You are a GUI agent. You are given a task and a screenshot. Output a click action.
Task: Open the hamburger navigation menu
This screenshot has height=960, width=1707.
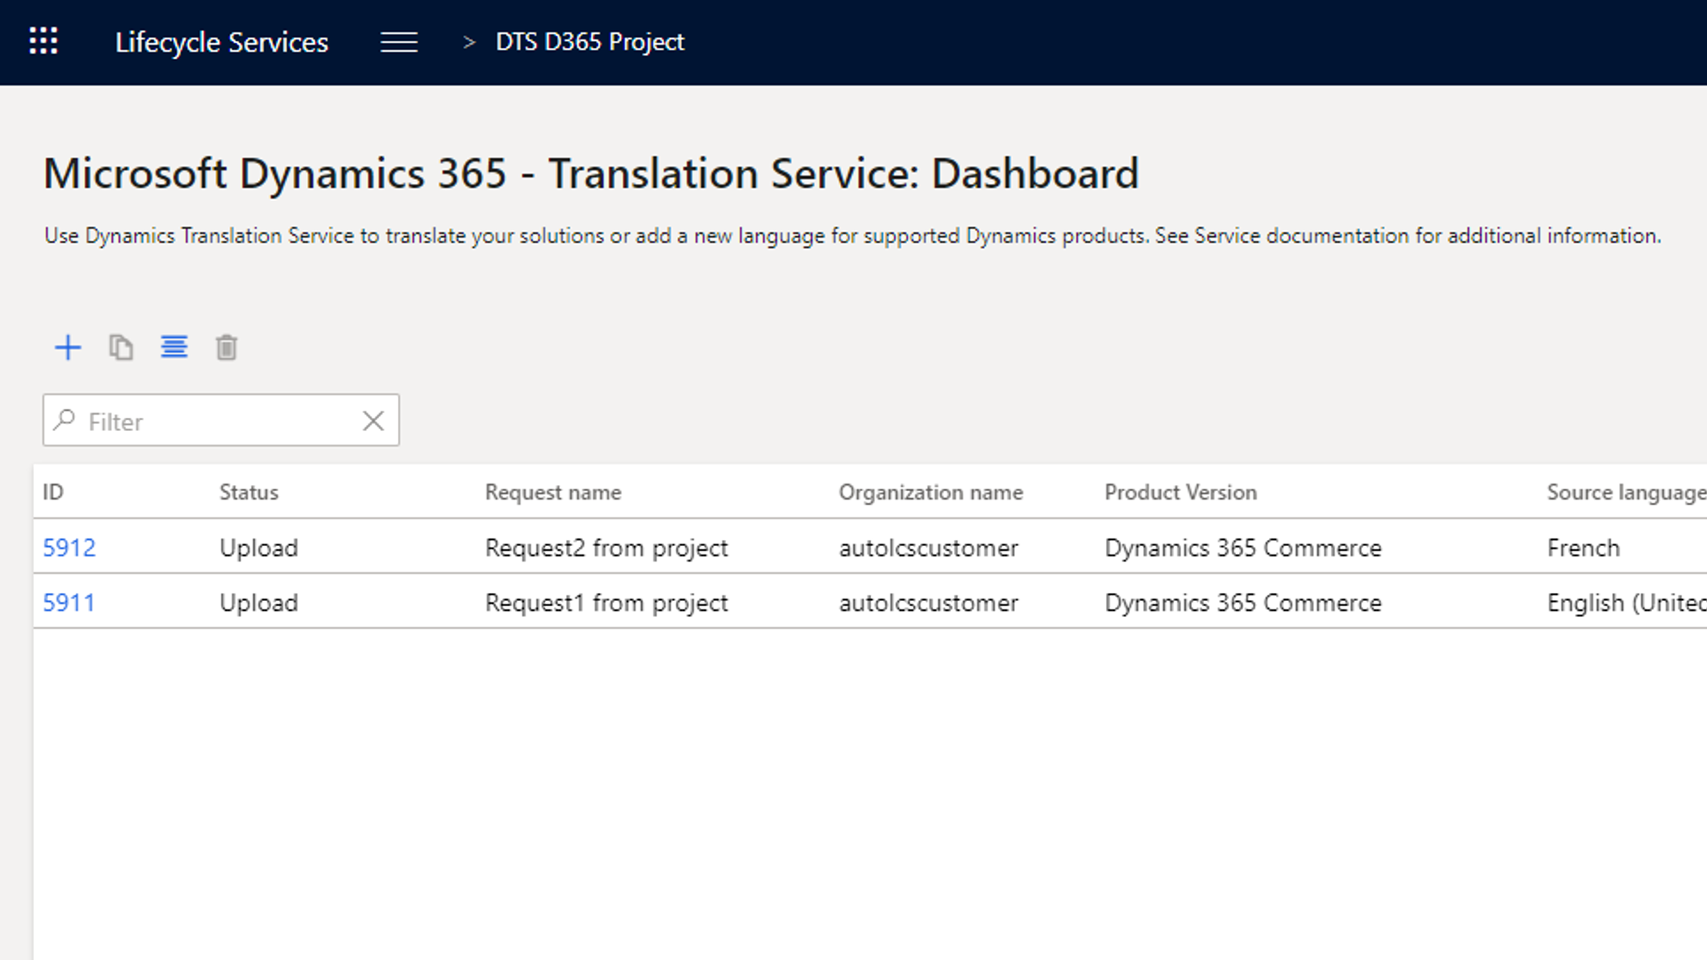[x=399, y=42]
